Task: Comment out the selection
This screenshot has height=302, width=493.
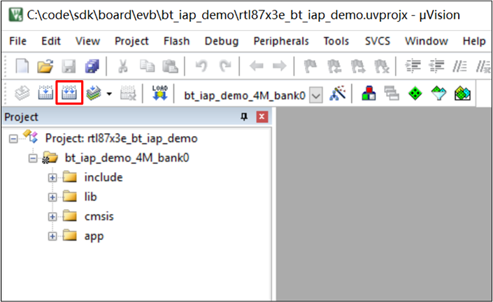Action: (x=459, y=66)
